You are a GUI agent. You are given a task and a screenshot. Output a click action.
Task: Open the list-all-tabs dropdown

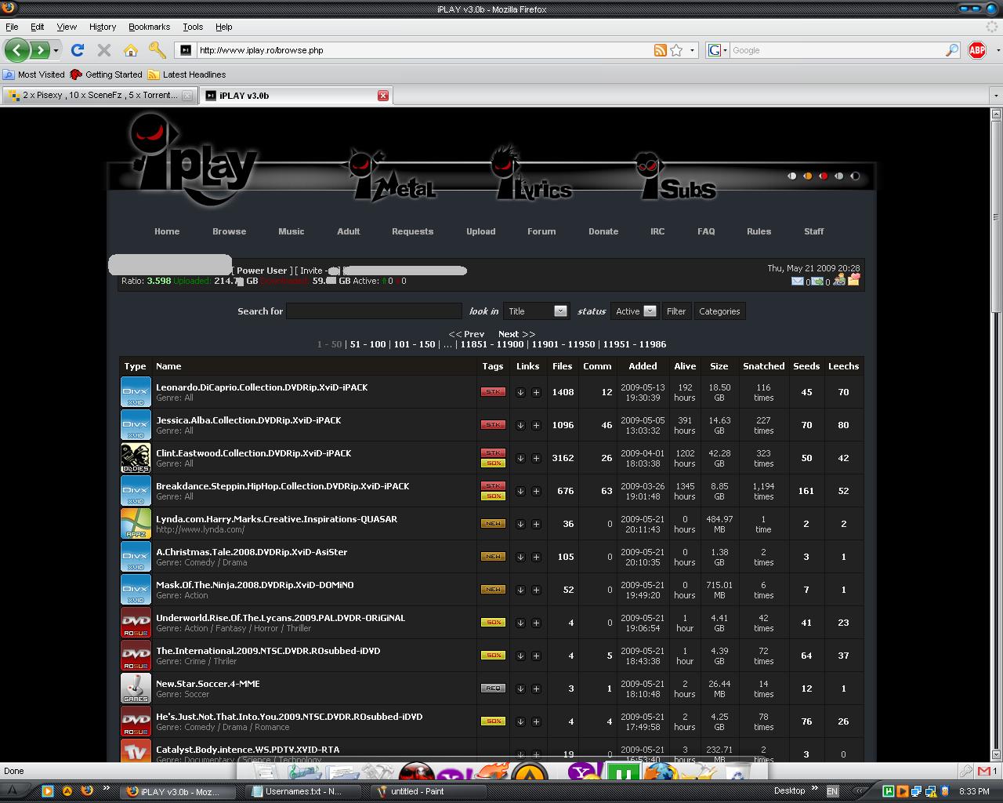click(x=996, y=96)
